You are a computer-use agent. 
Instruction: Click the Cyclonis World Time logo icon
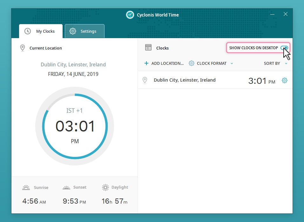click(x=130, y=15)
